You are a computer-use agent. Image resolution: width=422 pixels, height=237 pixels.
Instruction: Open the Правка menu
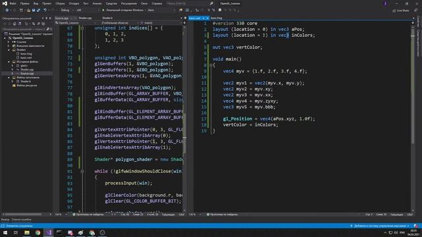tap(24, 3)
